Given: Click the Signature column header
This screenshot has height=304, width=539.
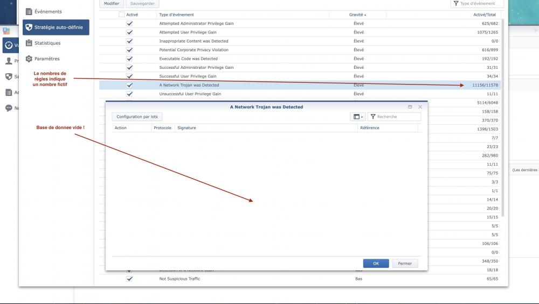Looking at the screenshot, I should click(186, 128).
